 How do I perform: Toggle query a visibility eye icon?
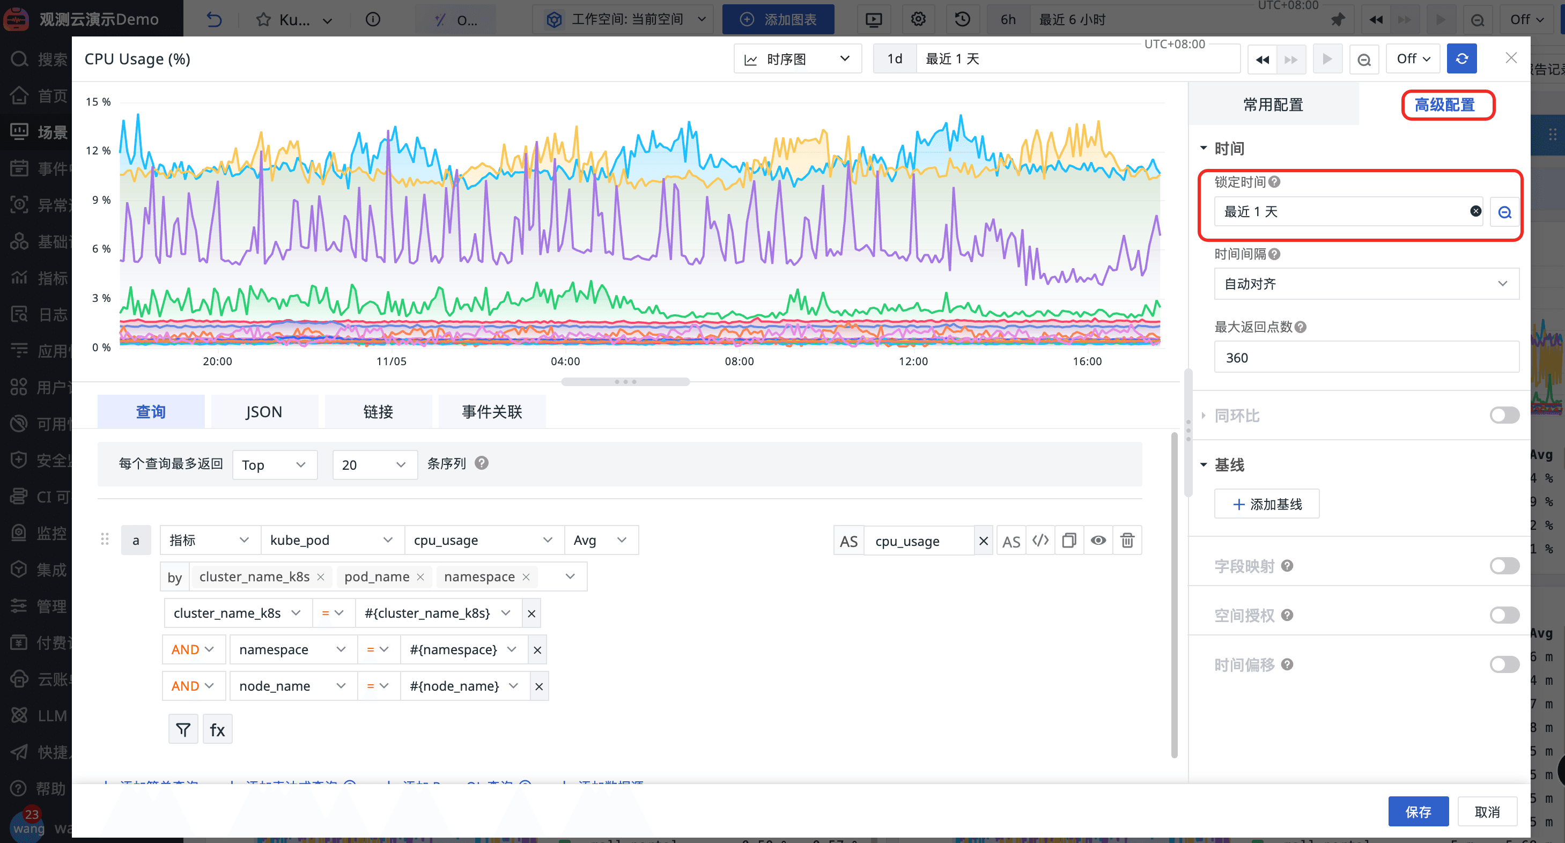click(x=1098, y=540)
